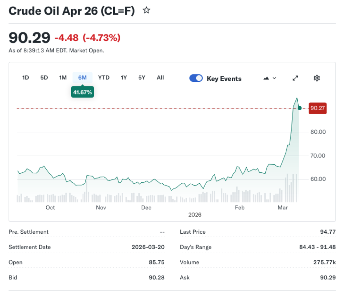
Task: Show the All-time chart range
Action: 160,77
